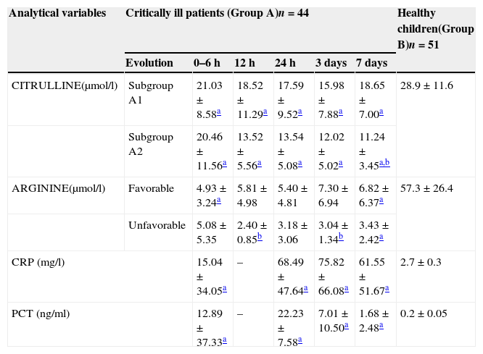Follow footnote 'a' beside 9.52

[300, 112]
